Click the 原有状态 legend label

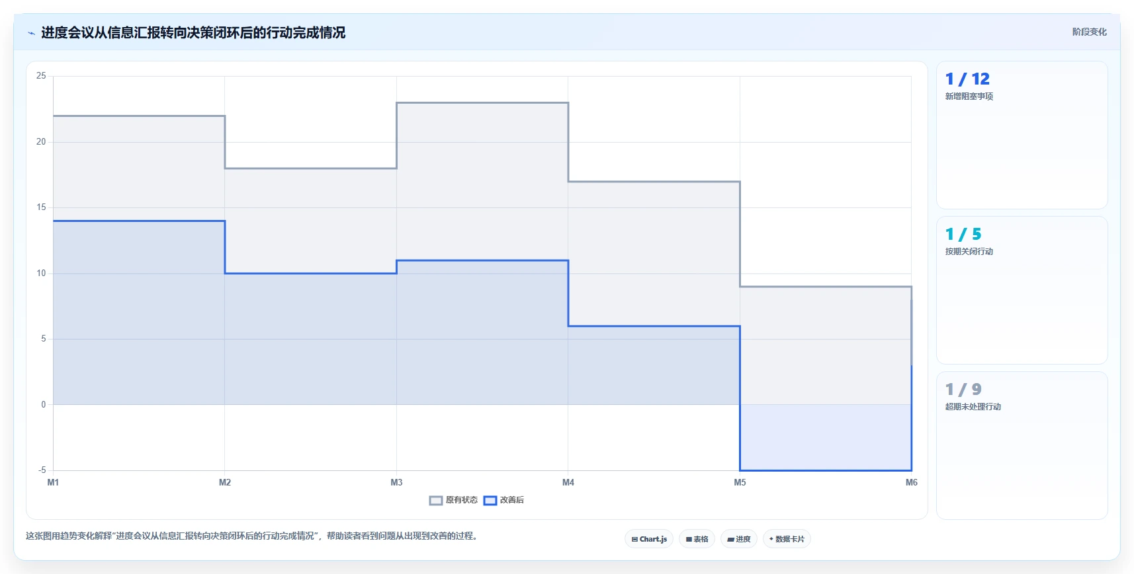click(461, 500)
